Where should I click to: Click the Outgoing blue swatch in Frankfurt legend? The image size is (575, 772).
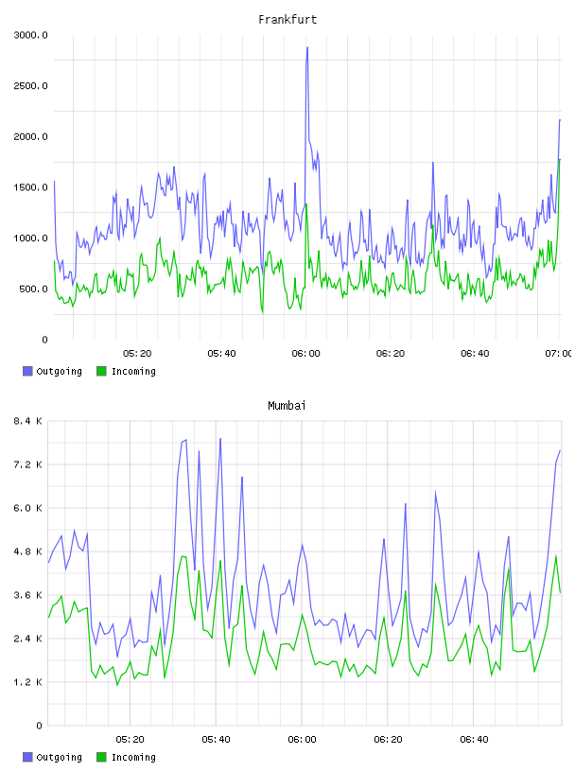click(x=27, y=371)
